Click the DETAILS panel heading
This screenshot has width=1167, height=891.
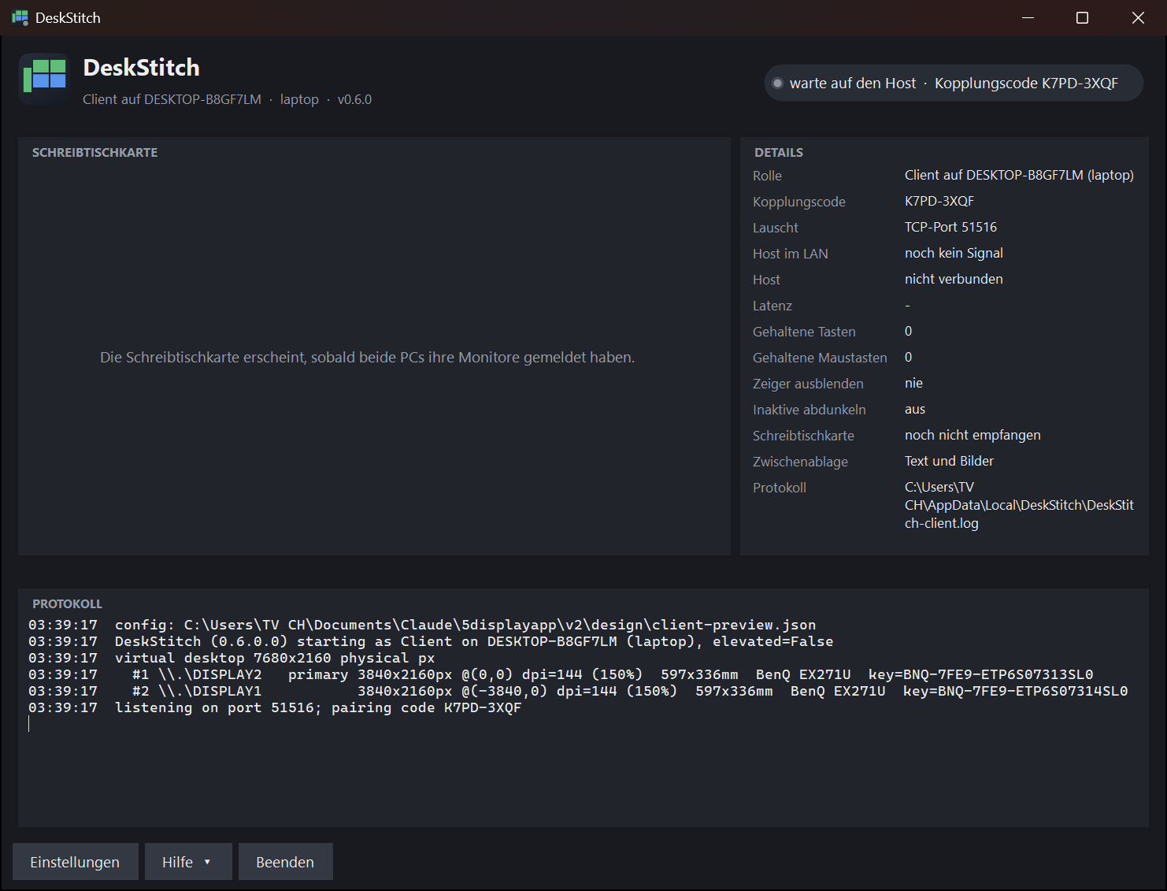[x=779, y=153]
